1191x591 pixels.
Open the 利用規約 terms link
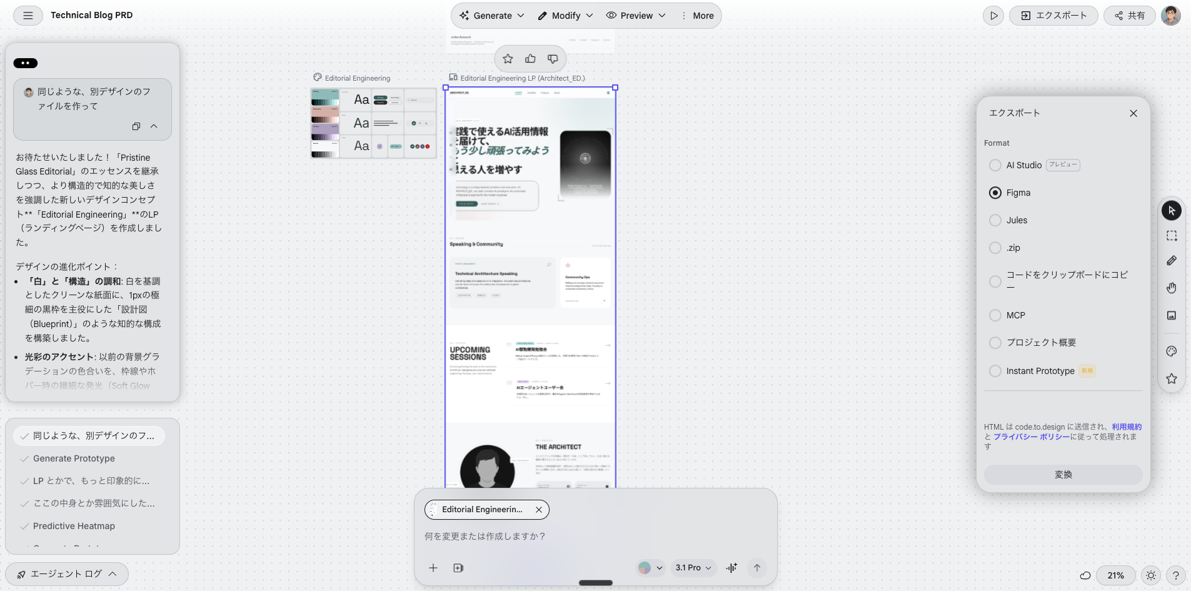tap(1126, 427)
